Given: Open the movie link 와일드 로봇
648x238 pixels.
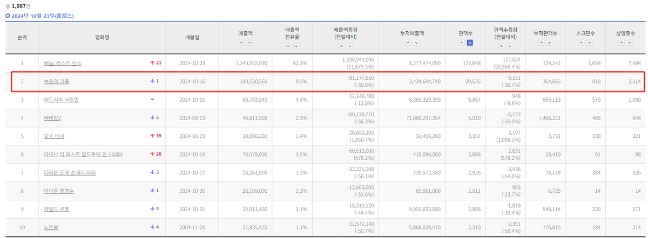Looking at the screenshot, I should point(57,209).
